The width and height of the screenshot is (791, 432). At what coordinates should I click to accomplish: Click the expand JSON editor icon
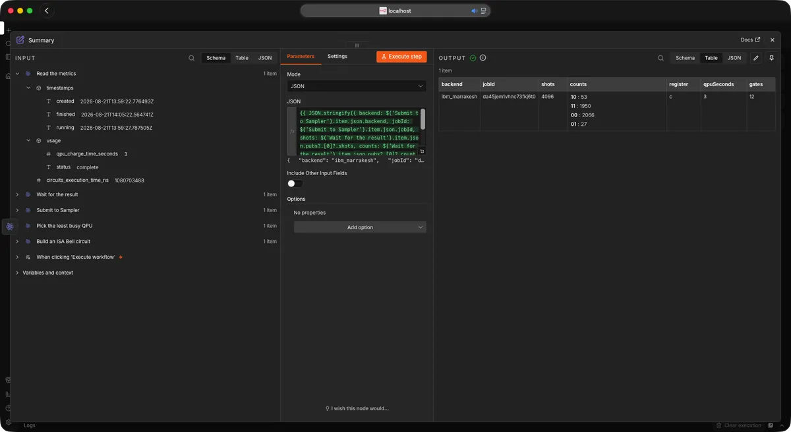(422, 151)
